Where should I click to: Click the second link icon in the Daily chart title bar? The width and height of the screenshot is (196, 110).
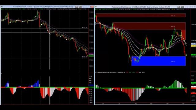(183, 7)
